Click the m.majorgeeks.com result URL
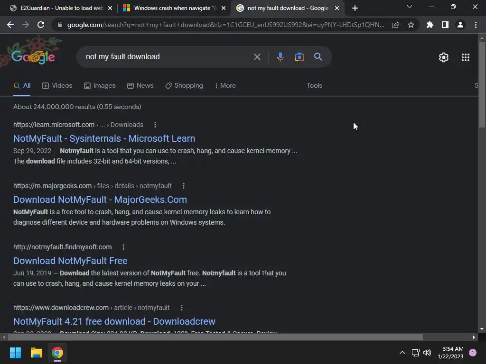Image resolution: width=486 pixels, height=364 pixels. 52,186
